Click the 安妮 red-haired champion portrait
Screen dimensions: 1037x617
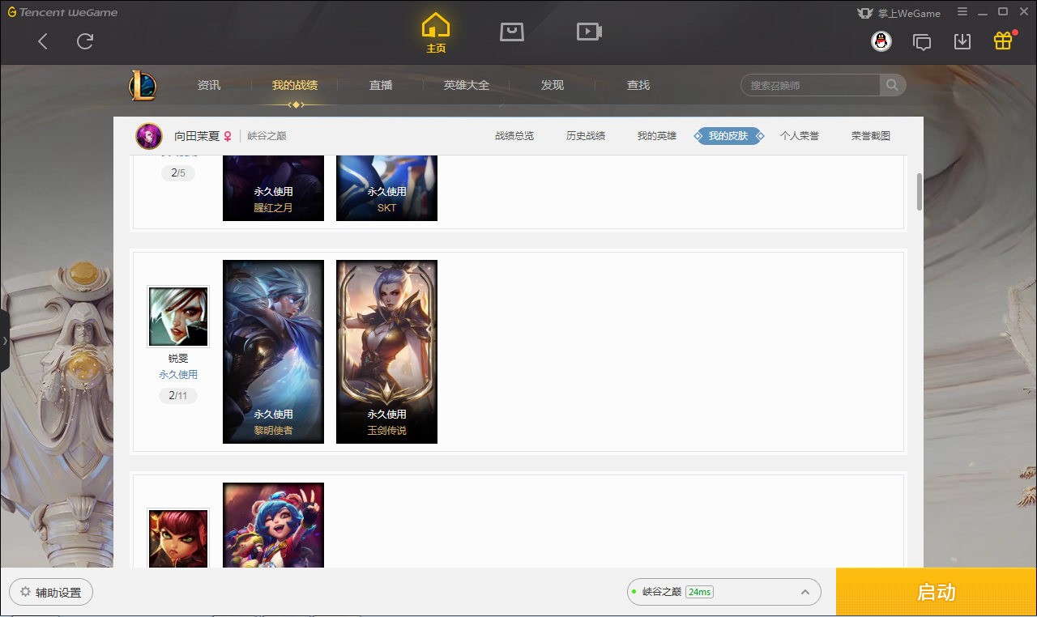(x=178, y=538)
